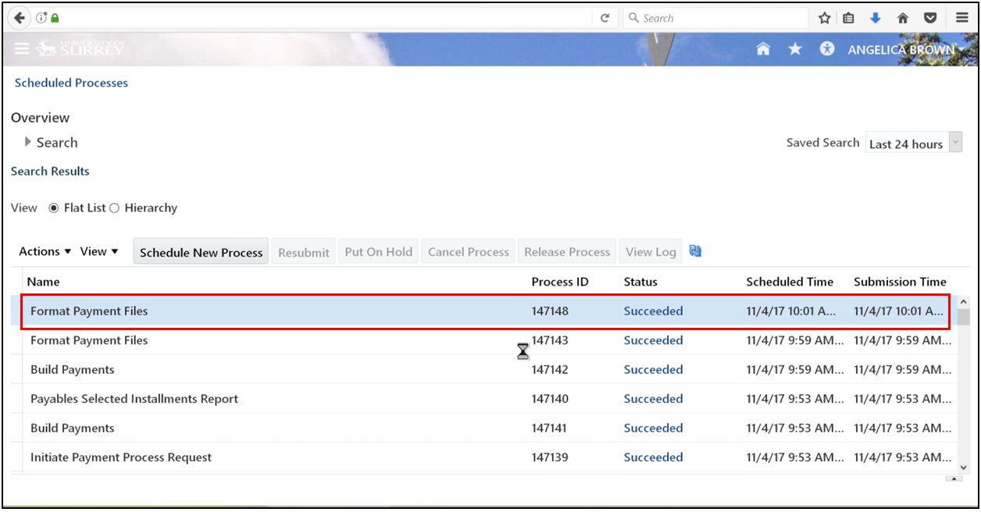Select the Hierarchy view radio button
Screen dimensions: 981x512
coord(114,208)
